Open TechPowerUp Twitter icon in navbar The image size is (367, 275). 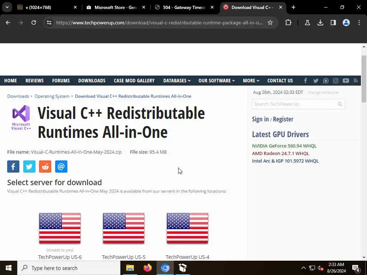point(316,81)
